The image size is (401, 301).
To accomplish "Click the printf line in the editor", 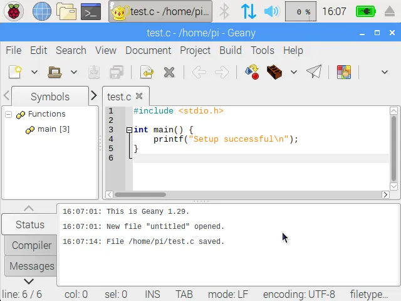I will click(226, 139).
